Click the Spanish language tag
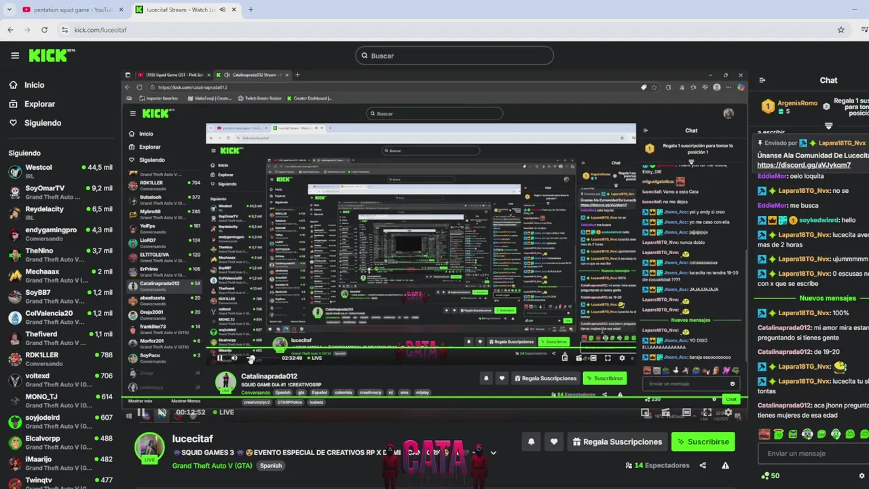This screenshot has width=869, height=489. click(271, 466)
